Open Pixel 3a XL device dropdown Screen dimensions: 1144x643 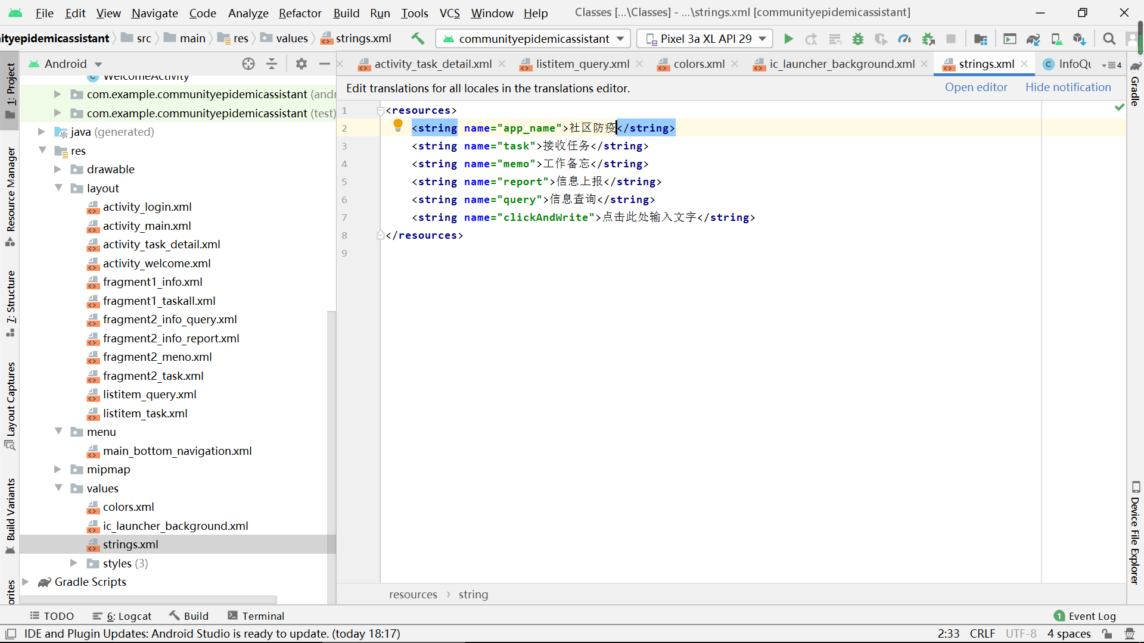705,39
